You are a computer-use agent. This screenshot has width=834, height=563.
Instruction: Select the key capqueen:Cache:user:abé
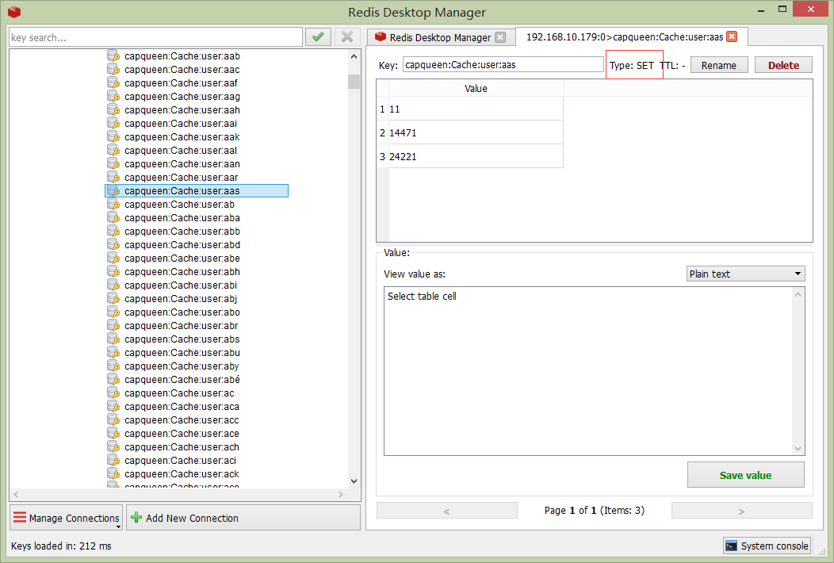182,379
